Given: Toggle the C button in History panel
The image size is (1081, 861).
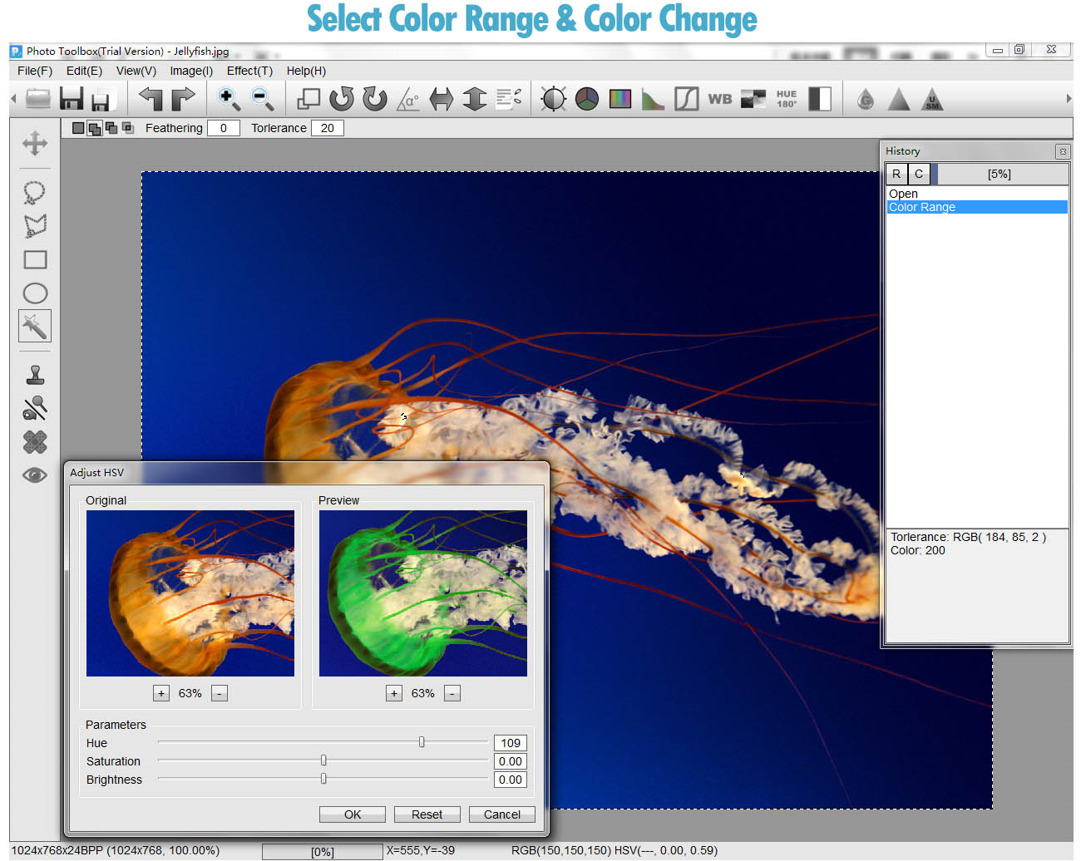Looking at the screenshot, I should [x=919, y=174].
